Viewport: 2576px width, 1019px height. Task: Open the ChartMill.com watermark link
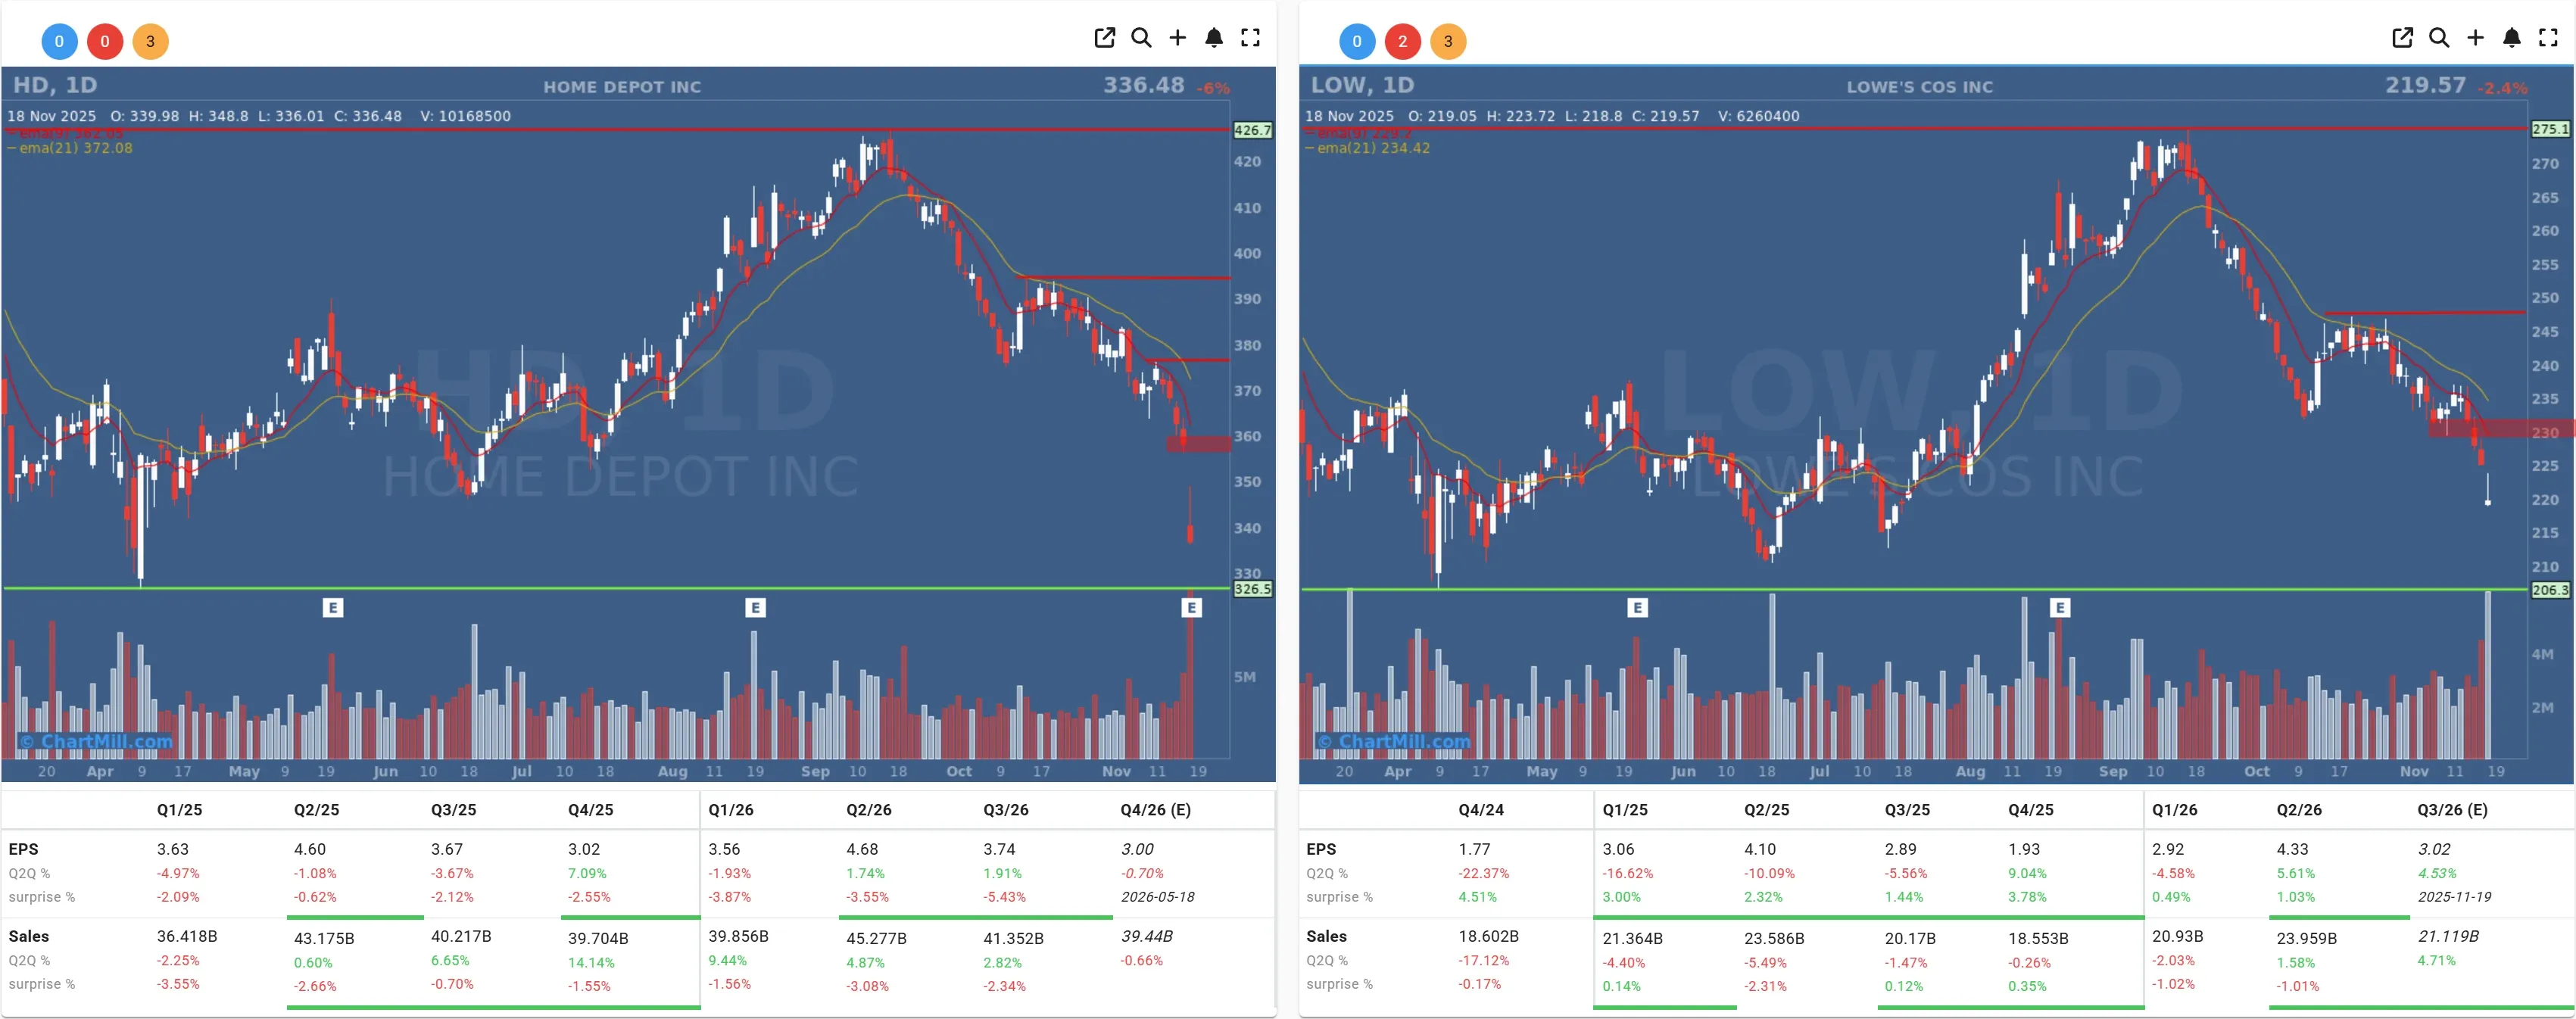[x=95, y=741]
